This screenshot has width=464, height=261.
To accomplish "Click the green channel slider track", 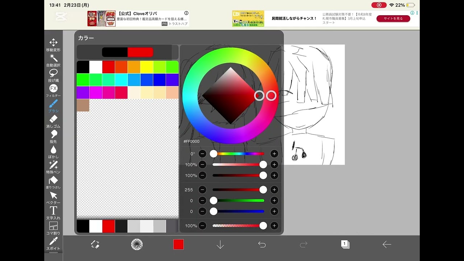I will pyautogui.click(x=238, y=200).
